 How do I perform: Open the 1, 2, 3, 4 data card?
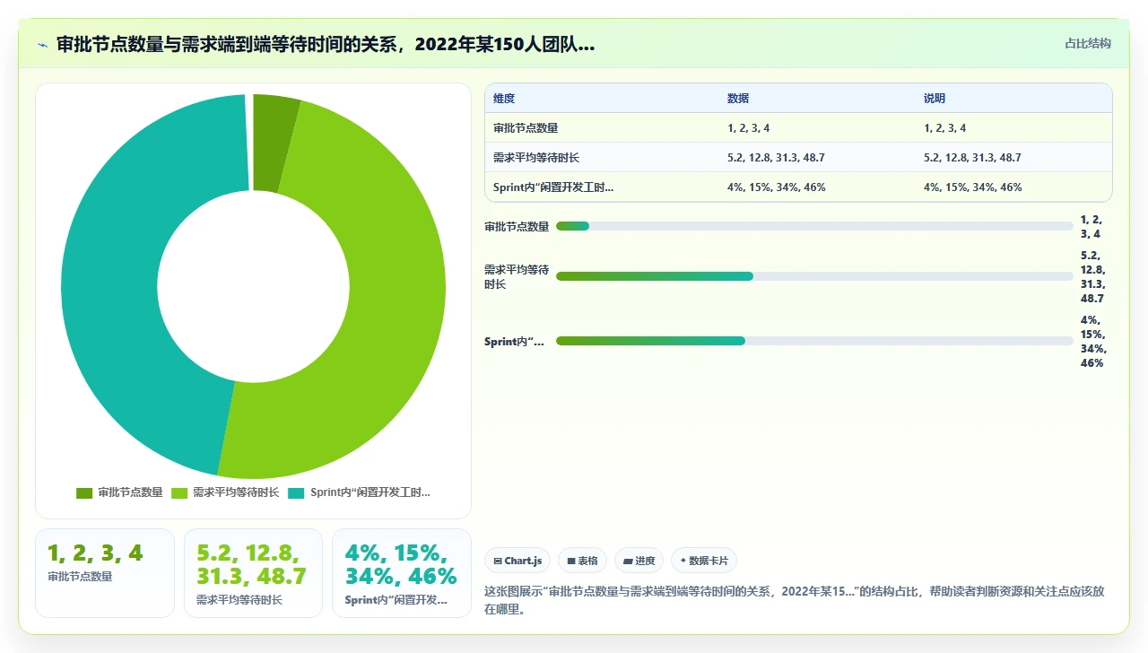point(105,573)
